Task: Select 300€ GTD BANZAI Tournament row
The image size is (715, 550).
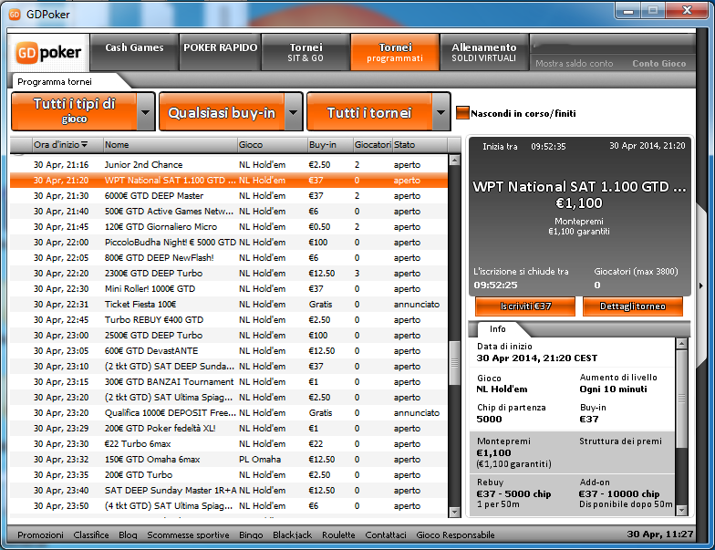Action: [229, 381]
